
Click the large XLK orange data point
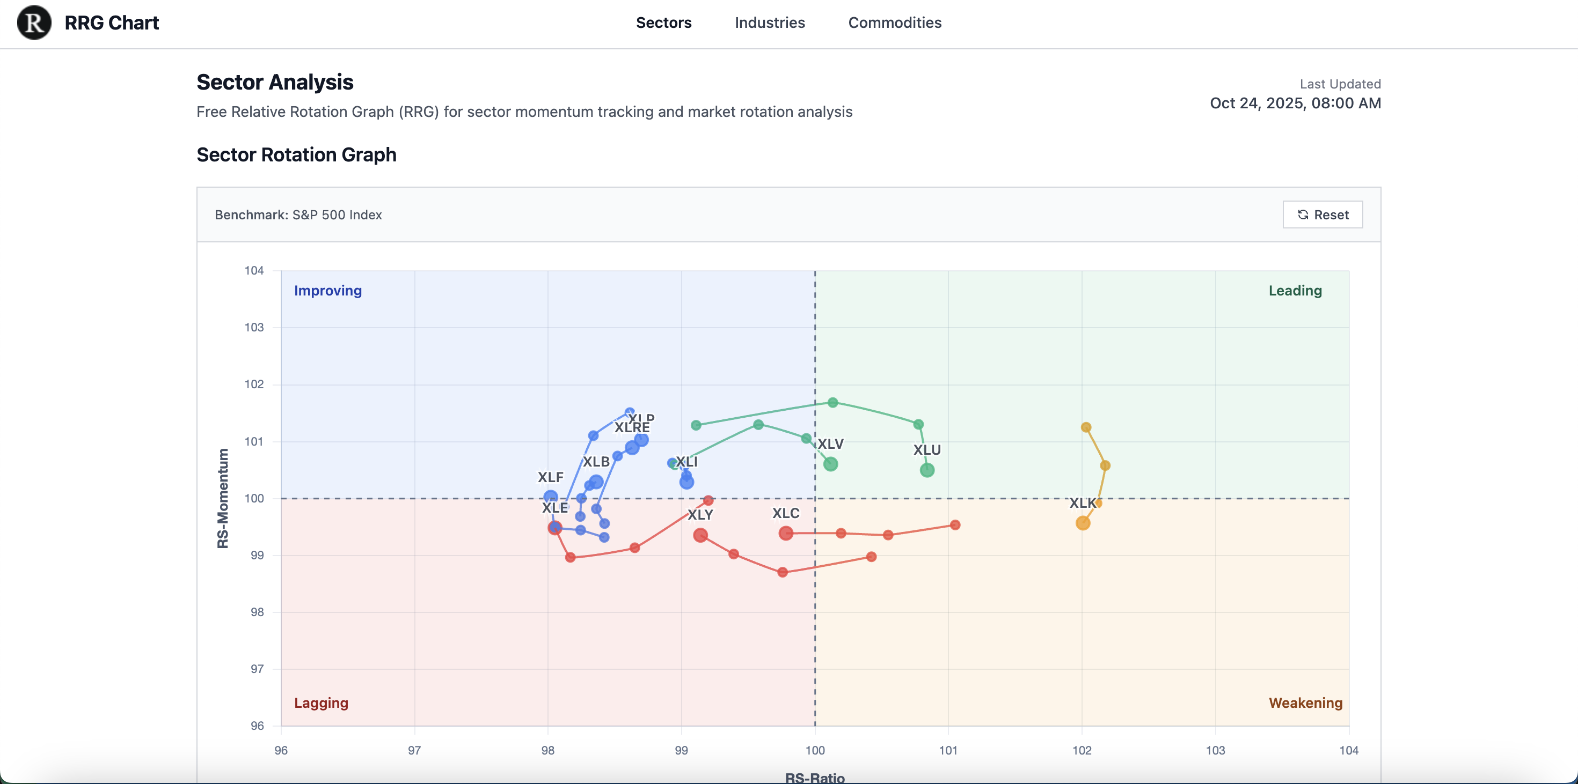pyautogui.click(x=1083, y=523)
